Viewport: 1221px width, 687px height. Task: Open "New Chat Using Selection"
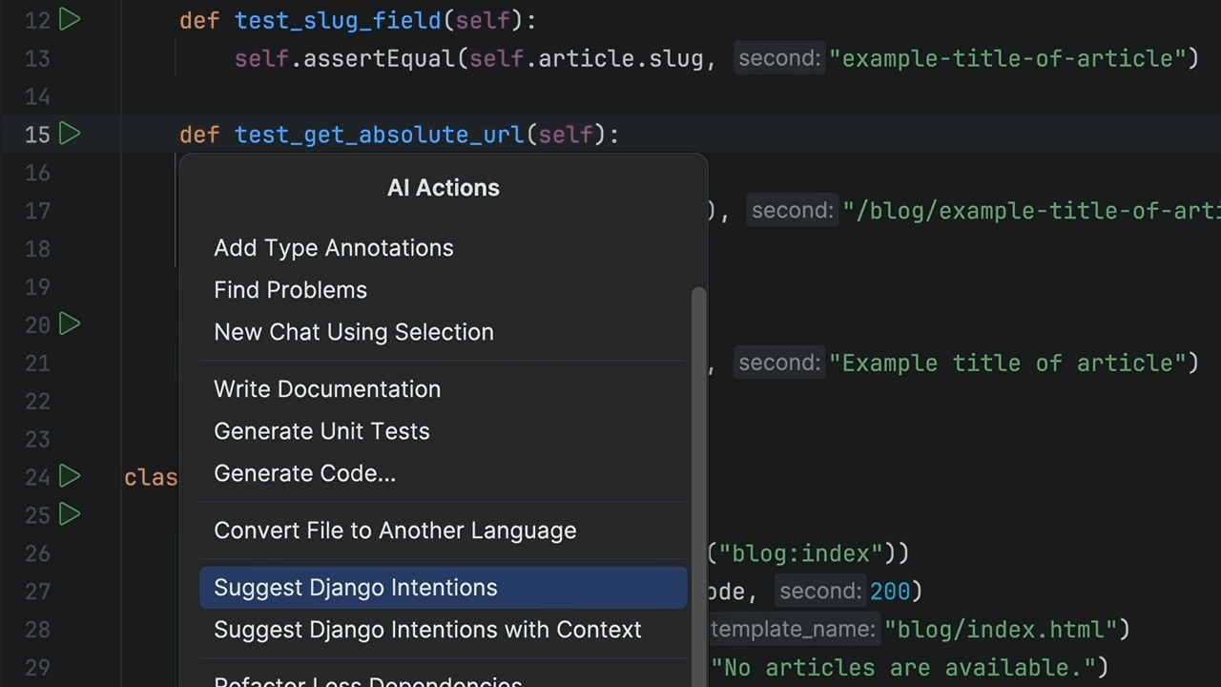point(354,332)
